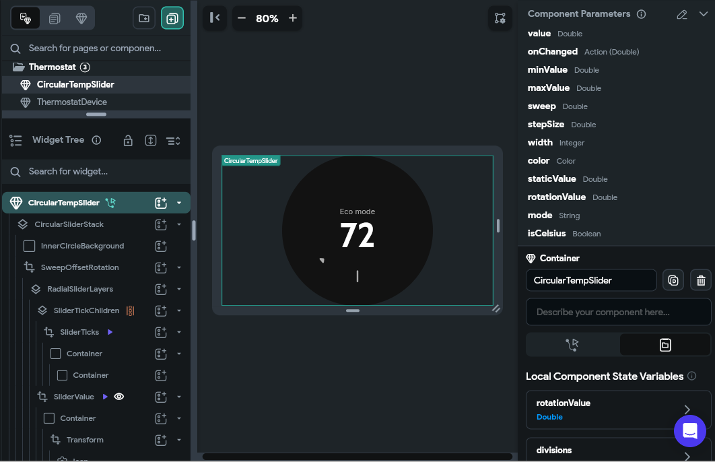Collapse CircularSliderStack using its arrow

[x=179, y=224]
